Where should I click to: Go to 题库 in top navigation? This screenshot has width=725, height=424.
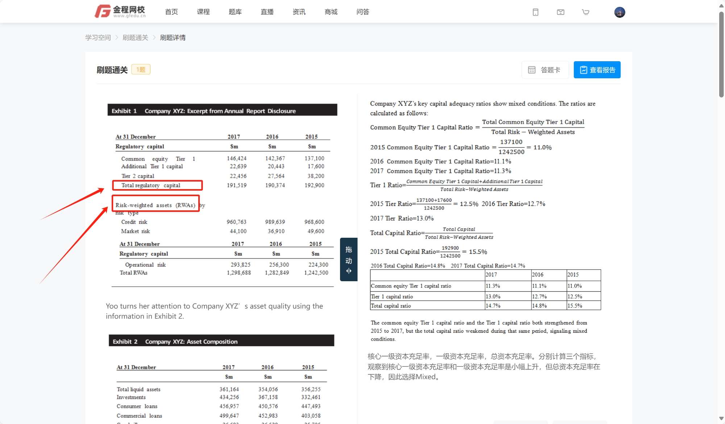click(235, 12)
